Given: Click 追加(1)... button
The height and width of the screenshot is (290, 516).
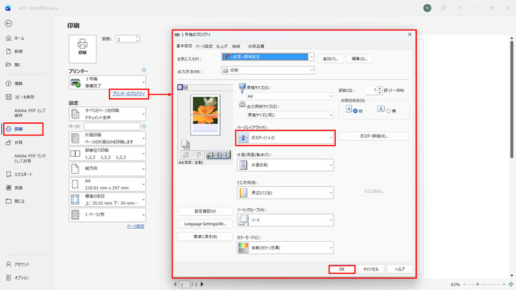Looking at the screenshot, I should click(330, 59).
